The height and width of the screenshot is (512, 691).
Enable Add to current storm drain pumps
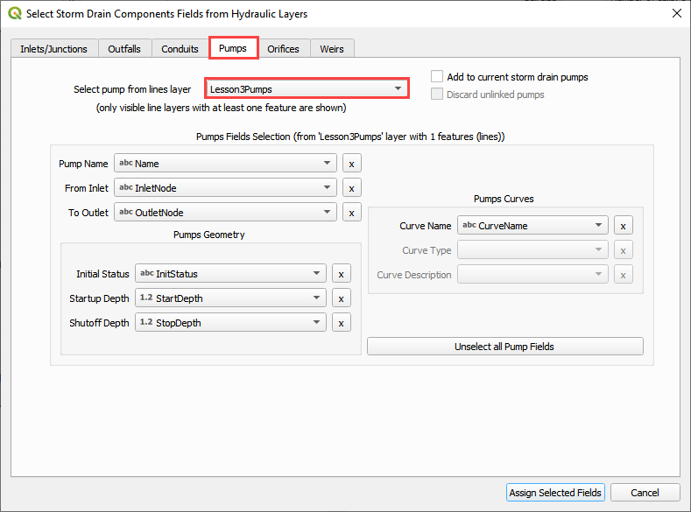point(437,77)
